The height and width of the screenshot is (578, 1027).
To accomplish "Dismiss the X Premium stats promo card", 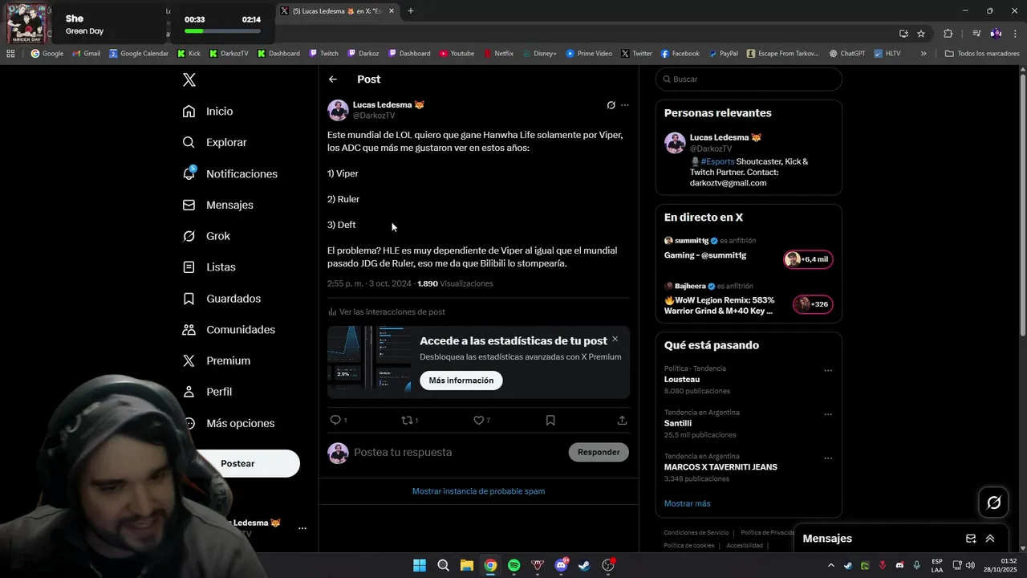I will tap(615, 339).
